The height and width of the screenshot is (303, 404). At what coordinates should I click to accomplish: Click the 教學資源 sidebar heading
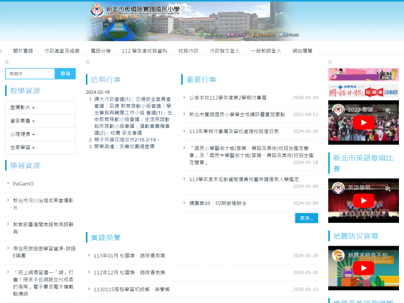[x=25, y=91]
